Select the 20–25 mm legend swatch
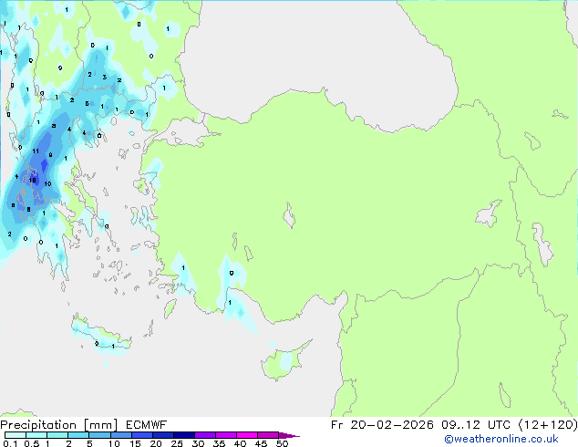Viewport: 578px width, 447px height. pyautogui.click(x=163, y=435)
